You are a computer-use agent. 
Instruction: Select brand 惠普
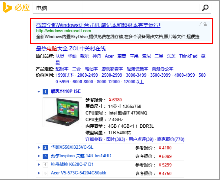coord(121,56)
